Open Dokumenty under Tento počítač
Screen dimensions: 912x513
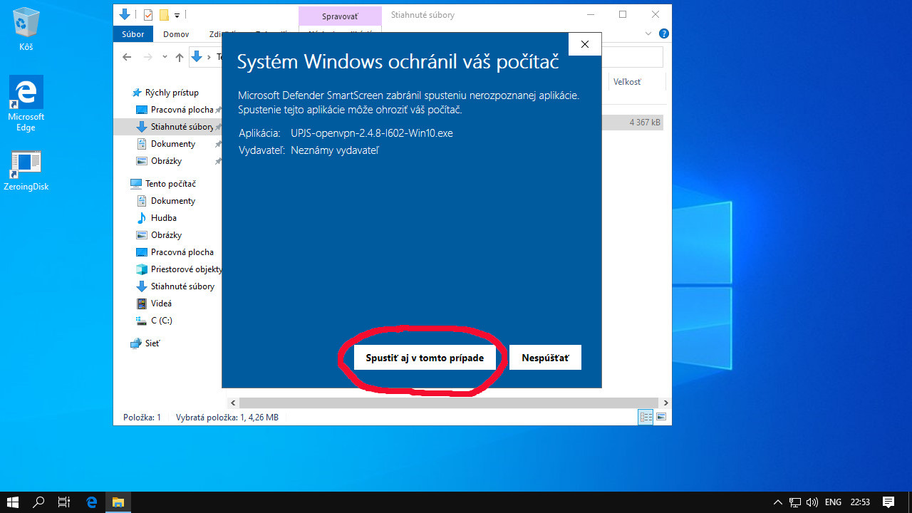(173, 201)
